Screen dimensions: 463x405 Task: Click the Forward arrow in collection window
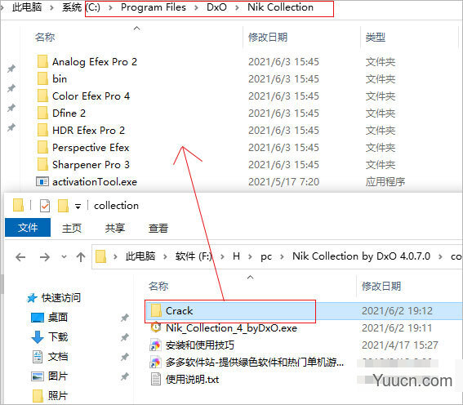tap(45, 257)
